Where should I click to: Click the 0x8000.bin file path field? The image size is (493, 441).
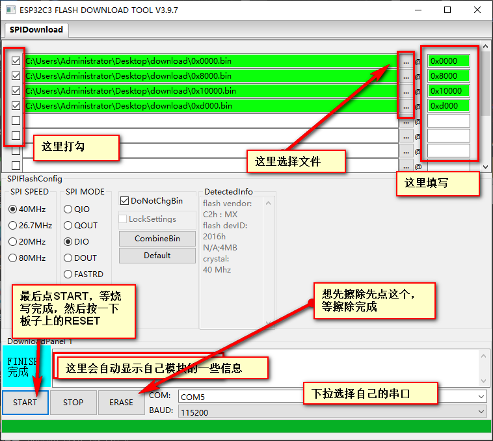pyautogui.click(x=211, y=75)
